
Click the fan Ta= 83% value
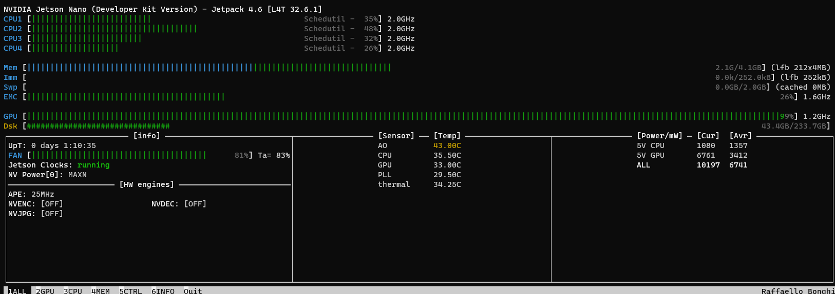[274, 155]
